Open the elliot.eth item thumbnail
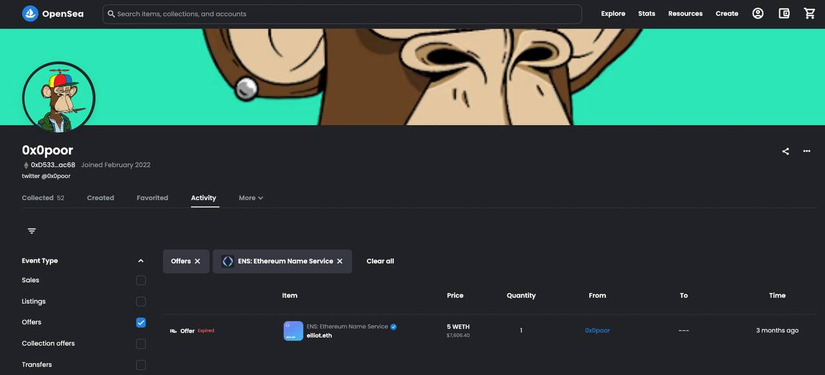The width and height of the screenshot is (825, 375). pyautogui.click(x=293, y=331)
